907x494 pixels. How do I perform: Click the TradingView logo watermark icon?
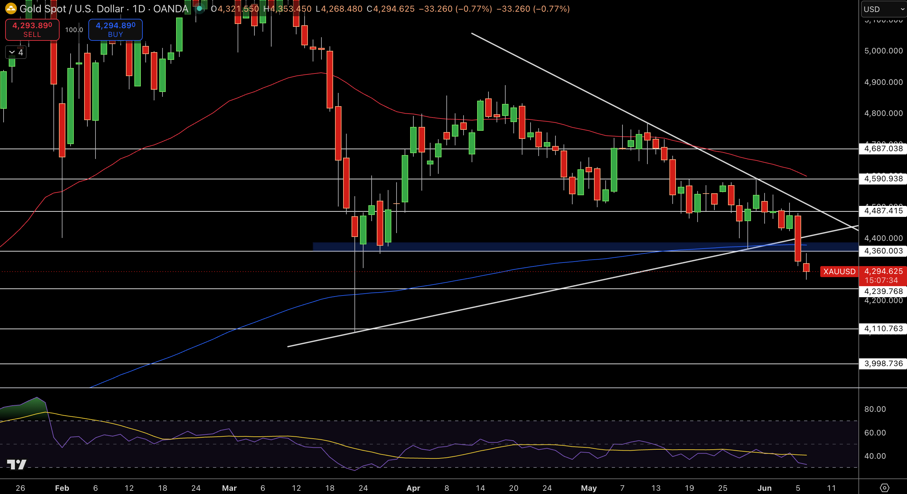pyautogui.click(x=17, y=465)
